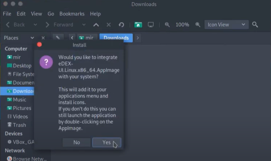
Task: Go to the Home folder icon
Action: click(138, 25)
